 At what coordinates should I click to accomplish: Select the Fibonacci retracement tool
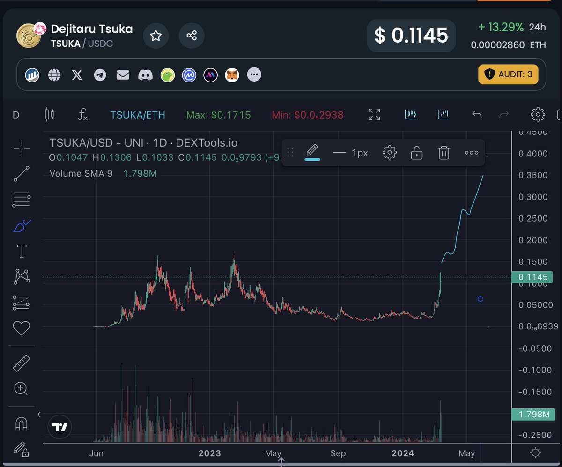coord(22,200)
